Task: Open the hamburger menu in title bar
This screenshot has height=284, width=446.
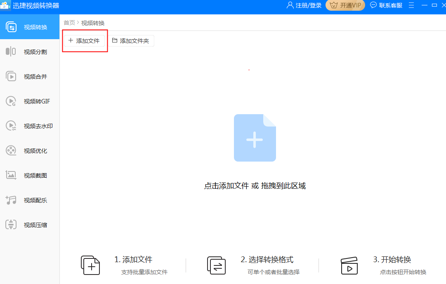Action: (x=411, y=5)
